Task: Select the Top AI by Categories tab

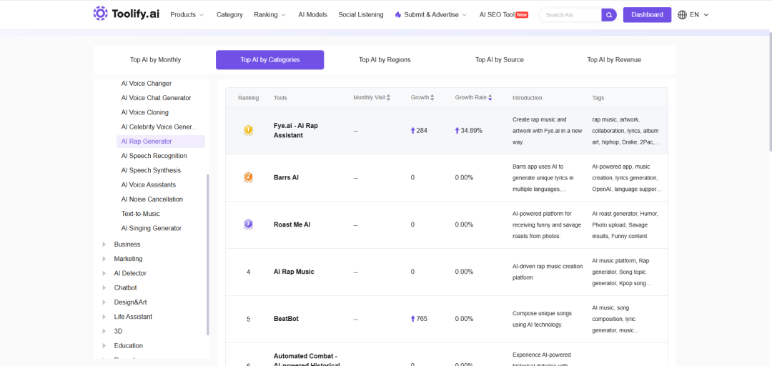Action: [269, 59]
